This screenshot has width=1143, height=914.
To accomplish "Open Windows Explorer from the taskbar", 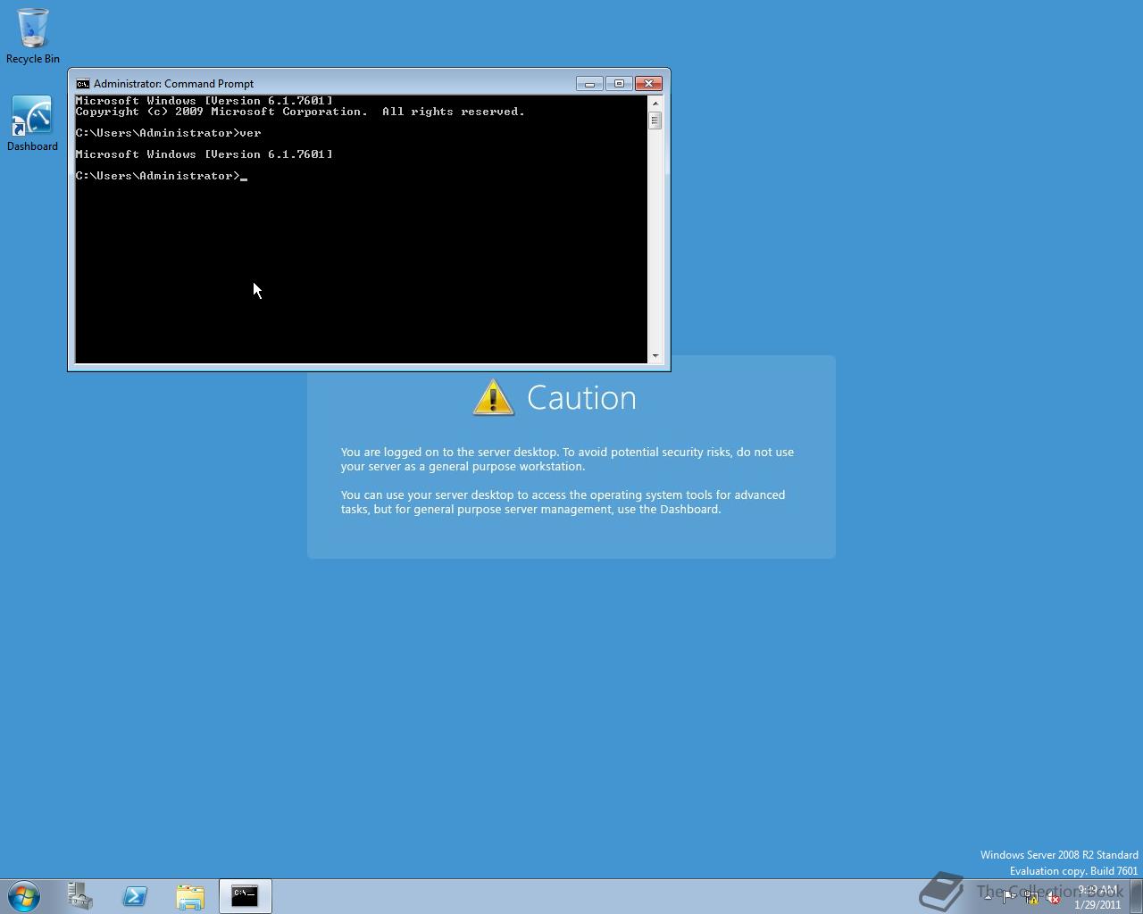I will click(x=190, y=895).
